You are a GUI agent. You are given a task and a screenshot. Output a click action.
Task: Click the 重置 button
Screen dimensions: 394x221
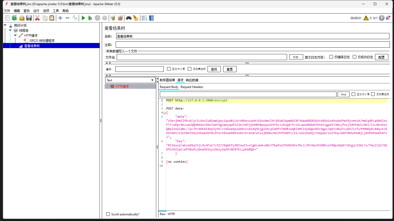pos(230,69)
